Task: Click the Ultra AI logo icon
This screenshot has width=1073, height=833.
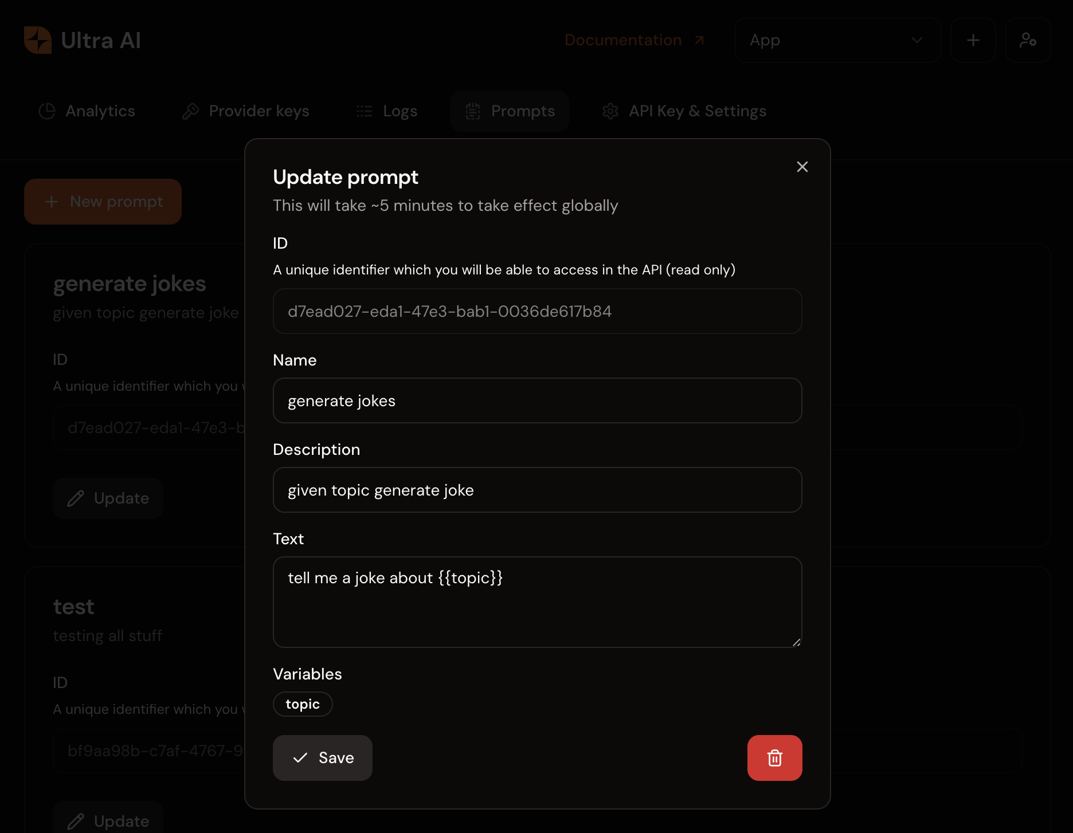Action: 38,40
